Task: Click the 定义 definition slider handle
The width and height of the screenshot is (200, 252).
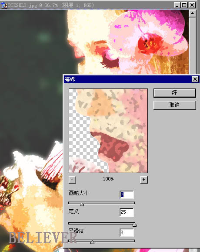Action: [x=134, y=225]
